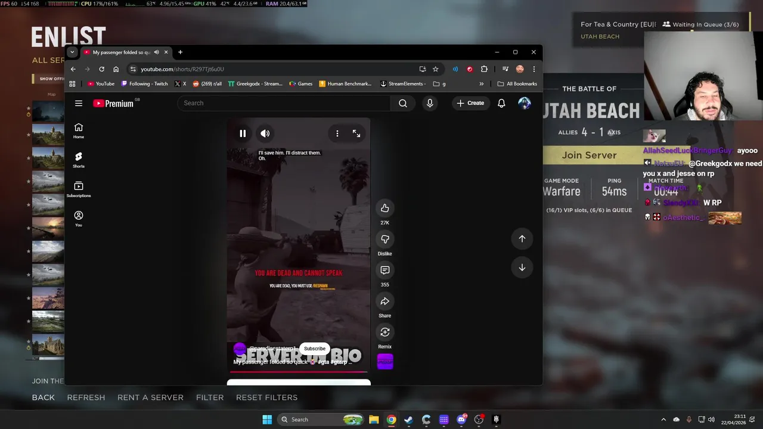Expand the Short to fullscreen

coord(356,133)
